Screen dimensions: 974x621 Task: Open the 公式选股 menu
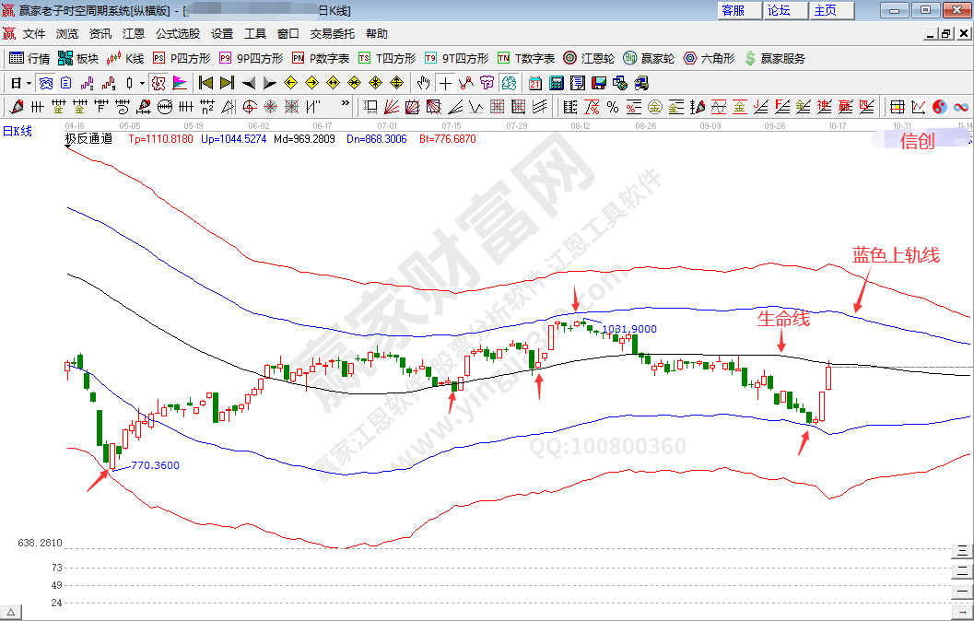177,33
